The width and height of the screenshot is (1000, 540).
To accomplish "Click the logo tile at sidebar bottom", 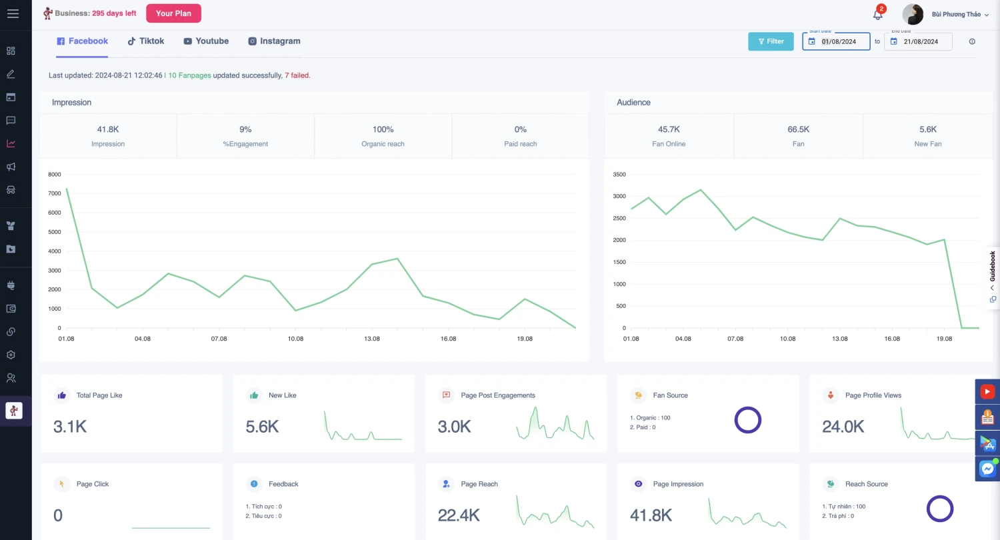I will 14,410.
